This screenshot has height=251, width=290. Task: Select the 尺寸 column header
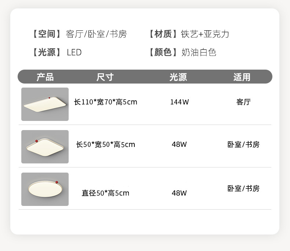pyautogui.click(x=105, y=77)
